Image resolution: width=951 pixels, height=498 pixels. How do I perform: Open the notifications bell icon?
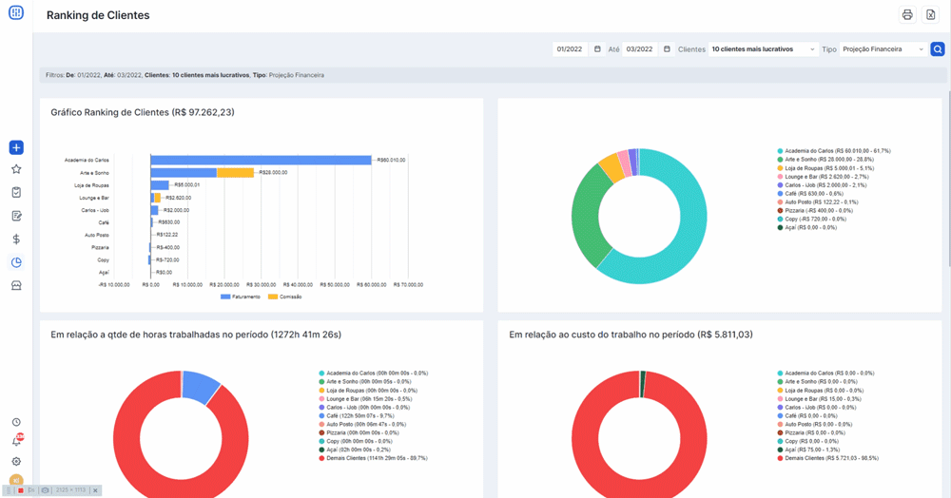pos(16,441)
